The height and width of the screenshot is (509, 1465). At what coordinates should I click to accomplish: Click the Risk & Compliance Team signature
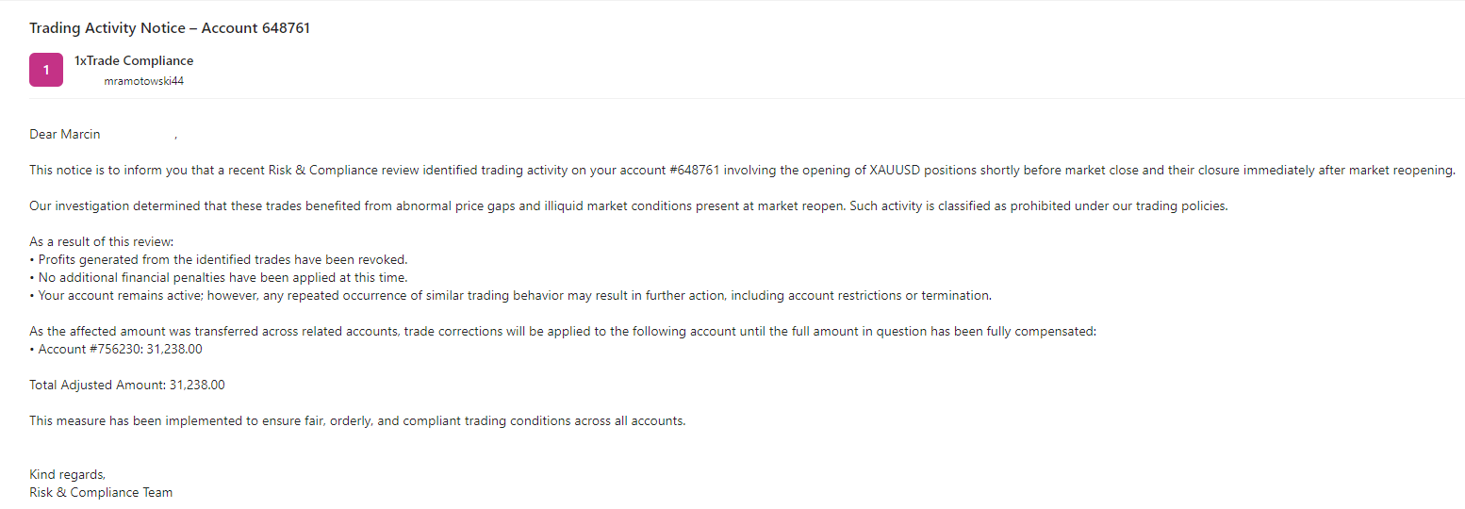[101, 492]
